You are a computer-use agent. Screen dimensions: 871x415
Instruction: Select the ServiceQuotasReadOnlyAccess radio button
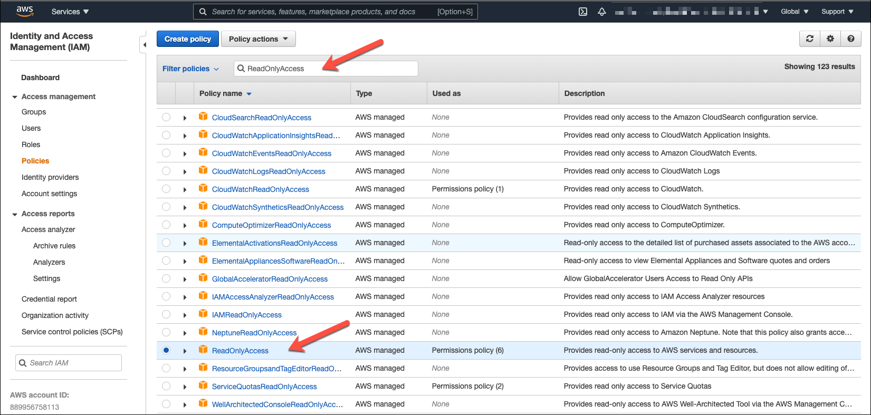tap(166, 386)
